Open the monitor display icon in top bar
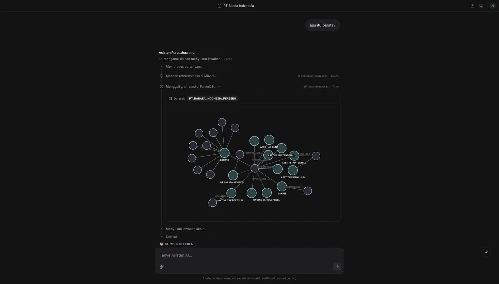 coord(482,6)
